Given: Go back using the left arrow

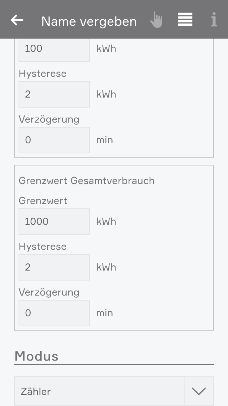Looking at the screenshot, I should 17,20.
